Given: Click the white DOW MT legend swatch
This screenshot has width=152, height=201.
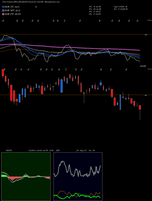Looking at the screenshot, I should coord(3,11).
